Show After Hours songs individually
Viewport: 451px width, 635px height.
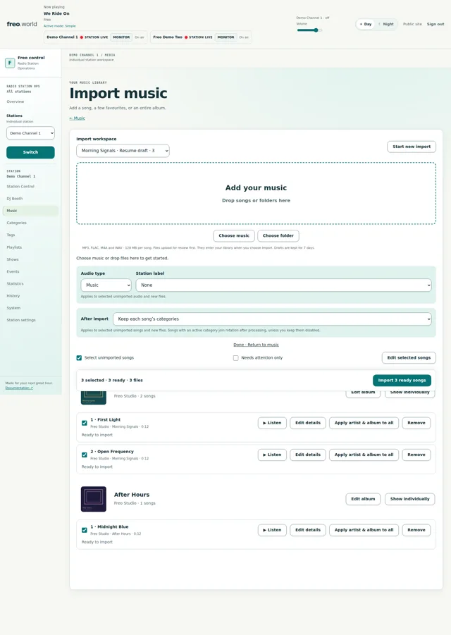(409, 499)
